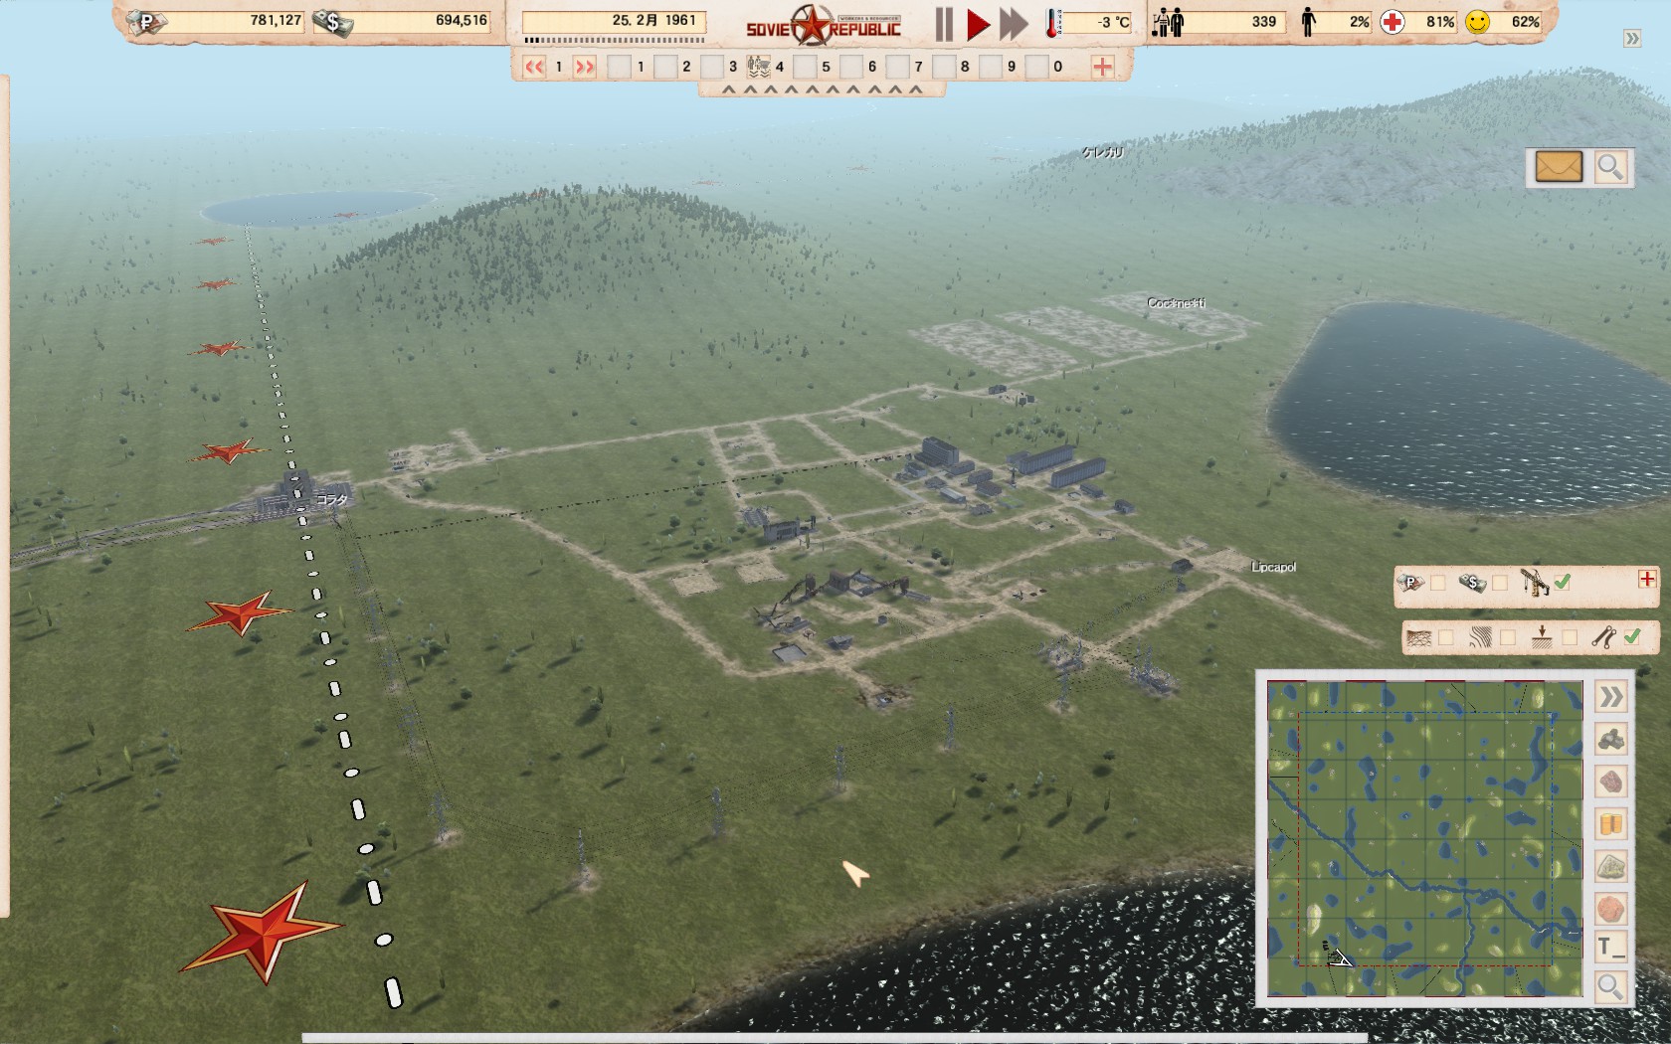1671x1044 pixels.
Task: Show bauxite deposits layer on the minimap
Action: point(1610,909)
